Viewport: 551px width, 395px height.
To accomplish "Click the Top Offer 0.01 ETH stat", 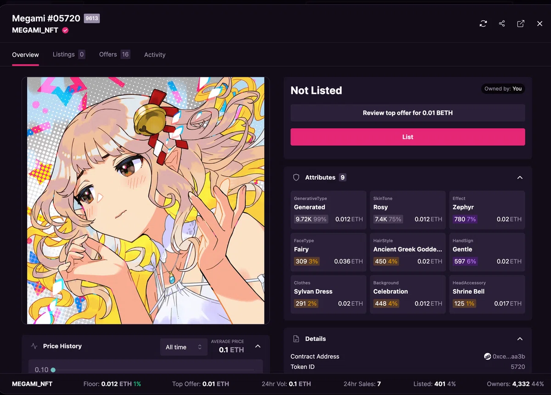I will point(201,384).
